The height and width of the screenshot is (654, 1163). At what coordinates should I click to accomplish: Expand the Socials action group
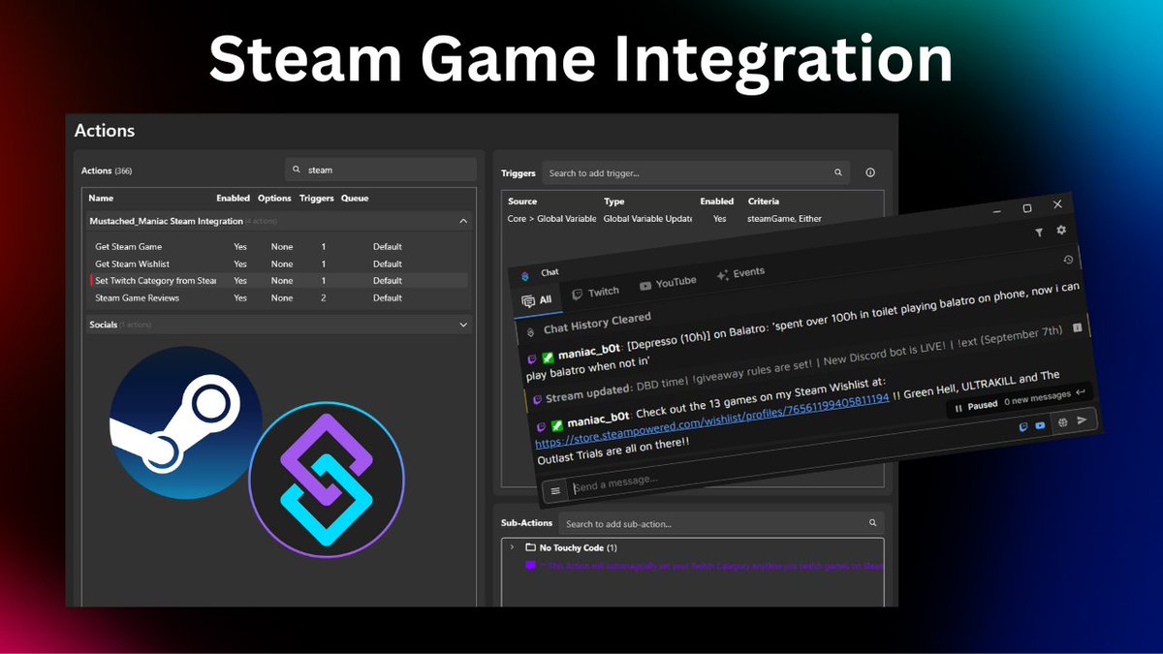tap(463, 324)
